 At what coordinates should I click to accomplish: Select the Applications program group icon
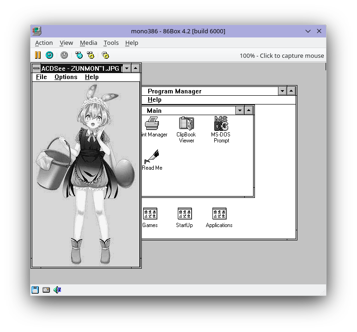(x=219, y=218)
